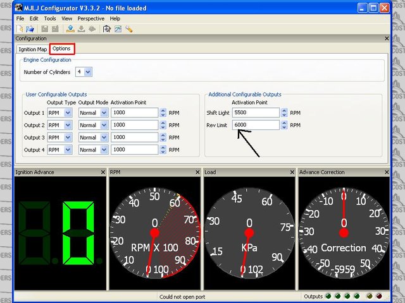
Task: Click the Output 4 Activation Point field
Action: (x=134, y=150)
